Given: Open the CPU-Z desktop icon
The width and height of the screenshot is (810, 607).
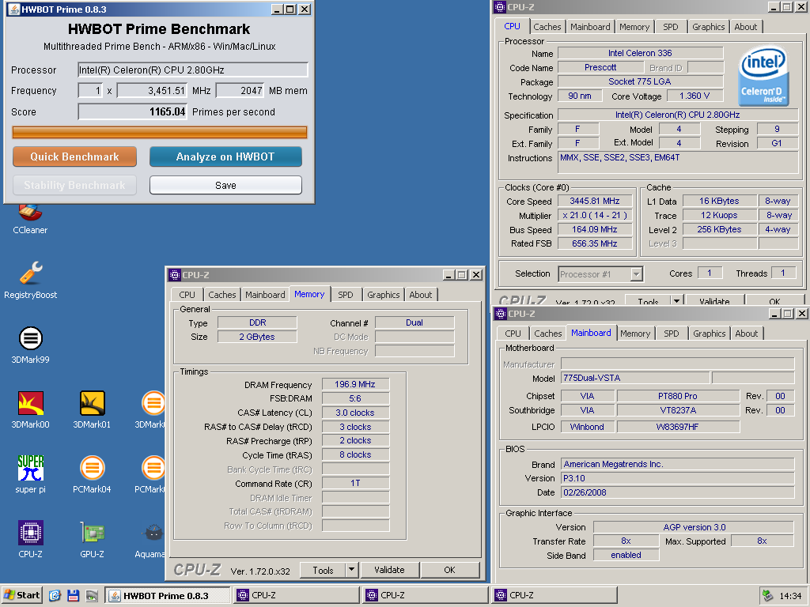Looking at the screenshot, I should (x=31, y=539).
